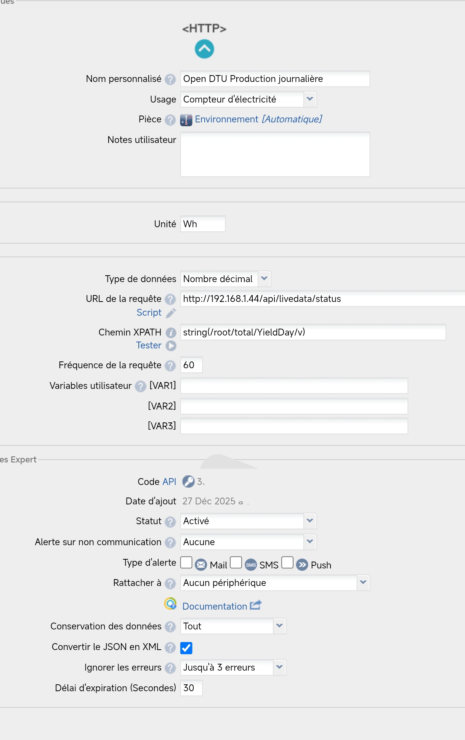Open help icon next to Alerte sur non communication
This screenshot has height=740, width=465.
[170, 543]
